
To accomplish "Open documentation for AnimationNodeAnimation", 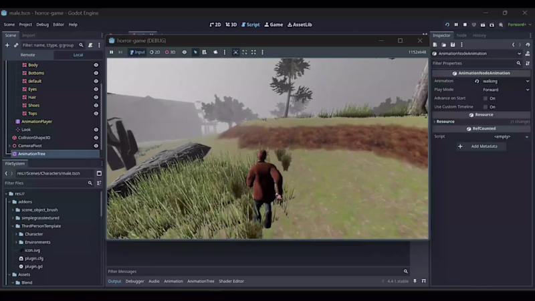I will [x=528, y=54].
